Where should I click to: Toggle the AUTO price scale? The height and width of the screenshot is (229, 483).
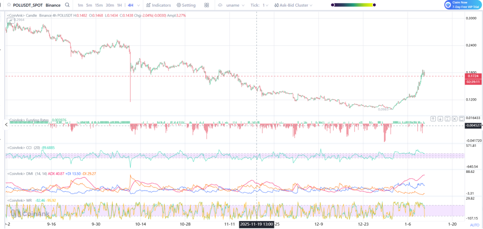tap(475, 225)
